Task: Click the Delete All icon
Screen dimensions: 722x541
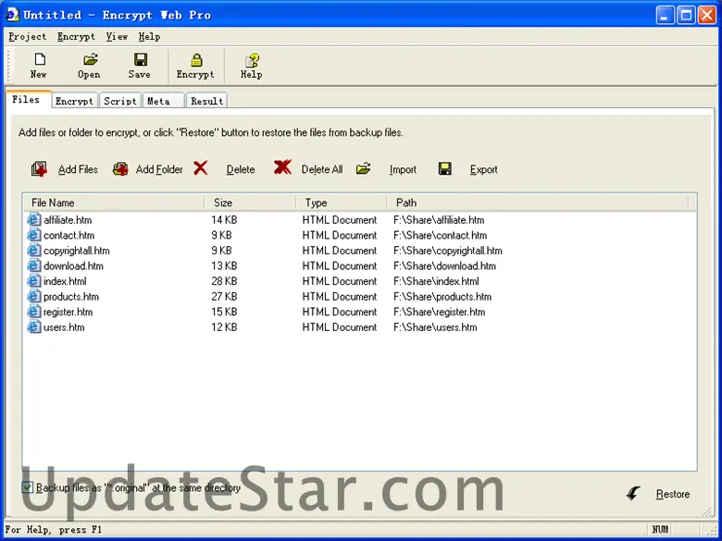Action: coord(282,167)
